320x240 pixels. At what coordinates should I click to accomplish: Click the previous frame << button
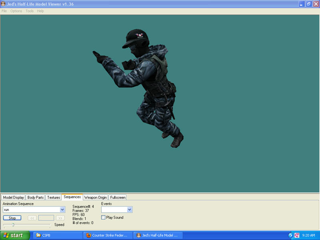32,218
